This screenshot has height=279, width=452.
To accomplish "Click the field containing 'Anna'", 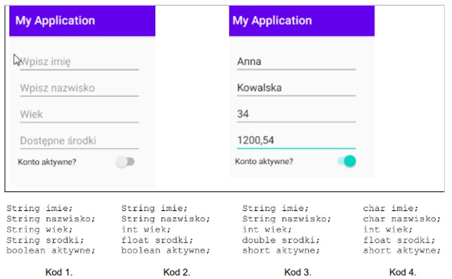I will pyautogui.click(x=296, y=62).
